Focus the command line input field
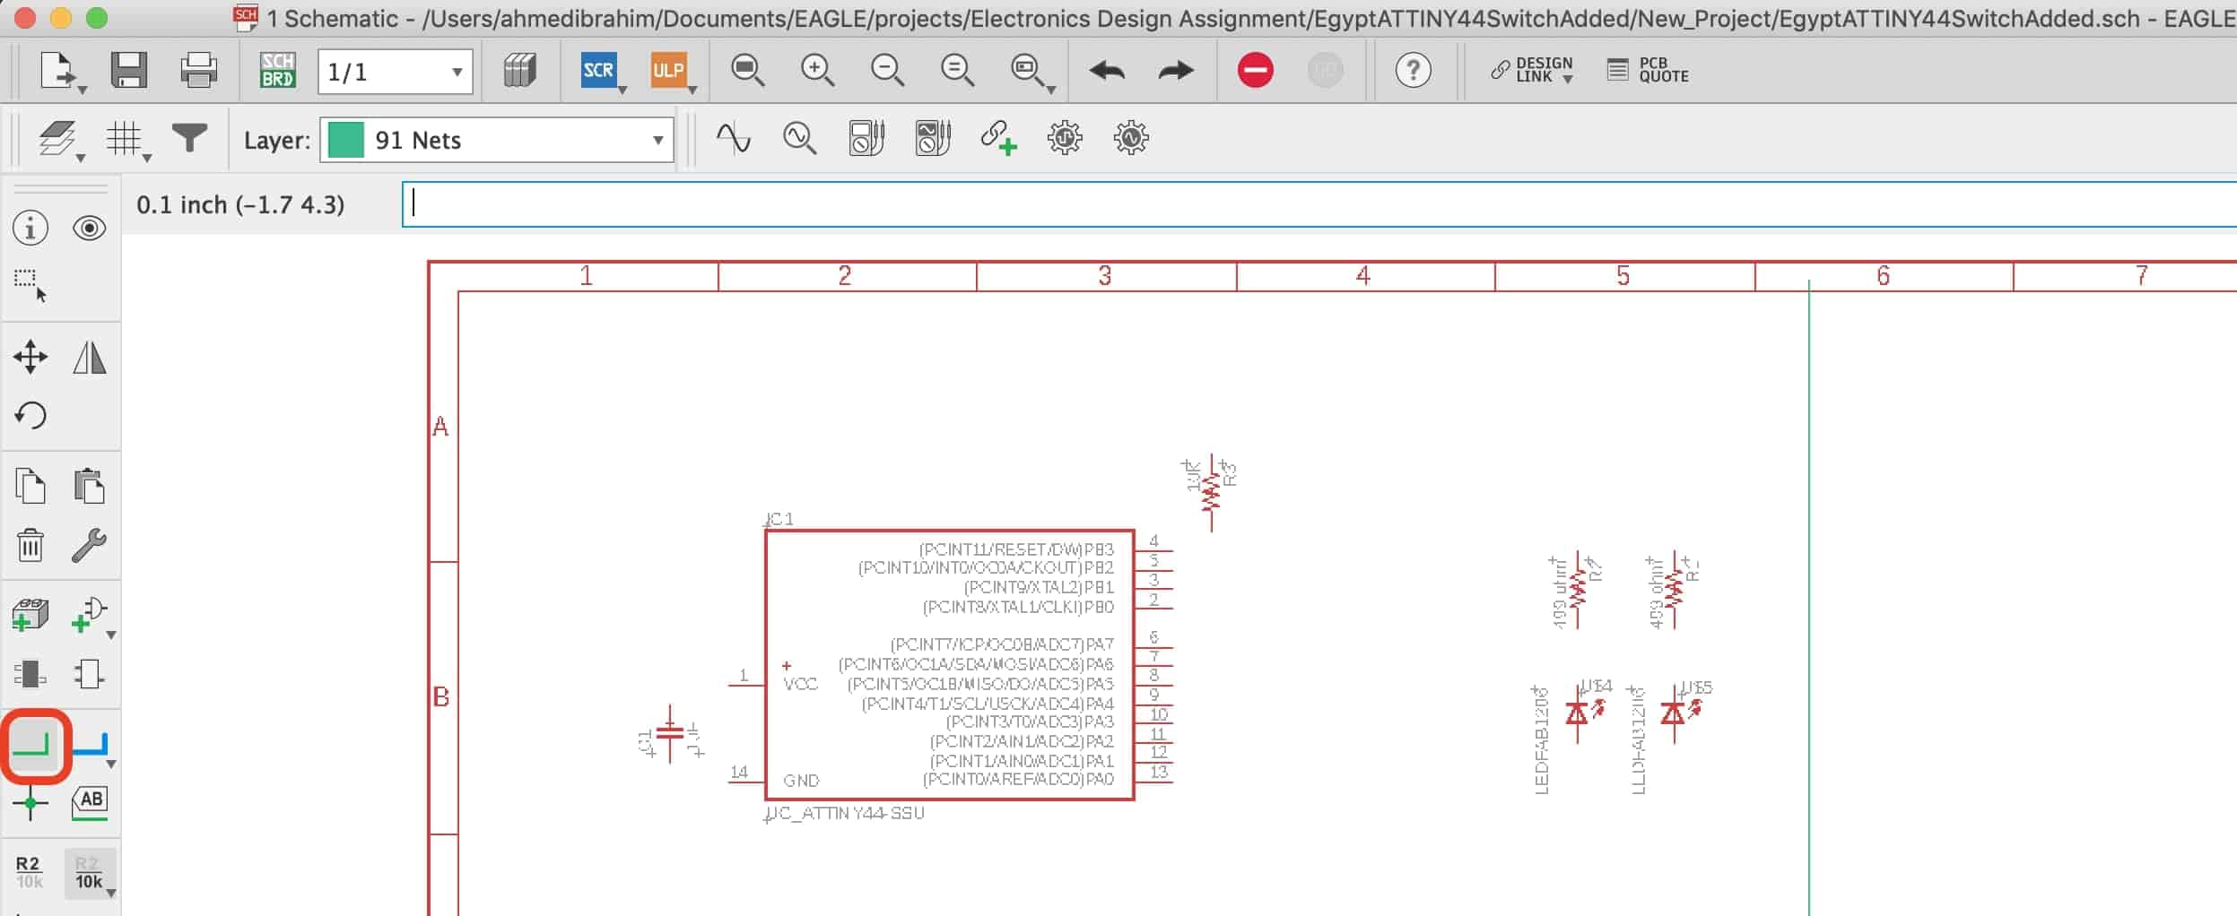Image resolution: width=2237 pixels, height=916 pixels. click(x=1319, y=204)
